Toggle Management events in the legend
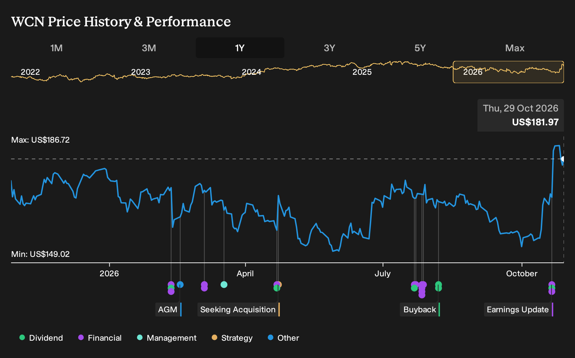Viewport: 575px width, 358px height. click(167, 338)
